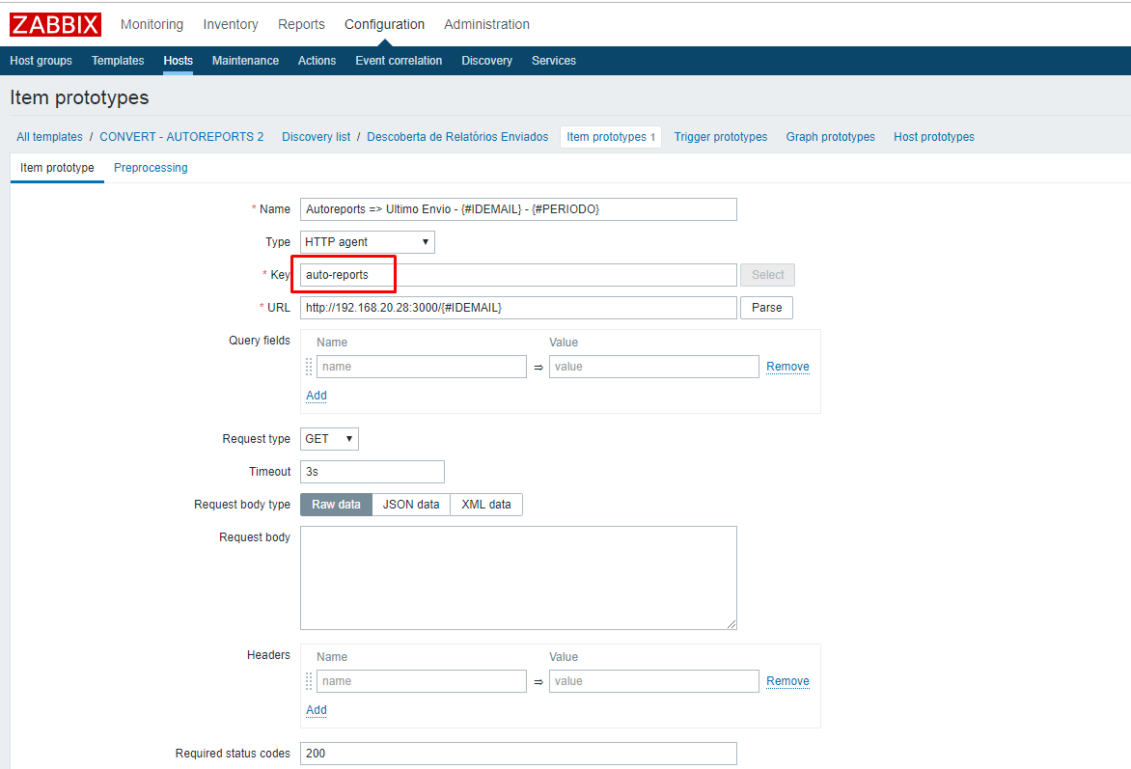Open the Administration menu
Screen dimensions: 1131x769
[487, 24]
